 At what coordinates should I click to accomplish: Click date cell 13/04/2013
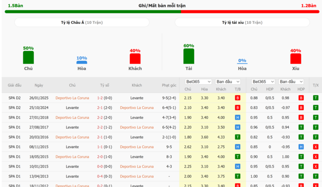click(x=39, y=176)
